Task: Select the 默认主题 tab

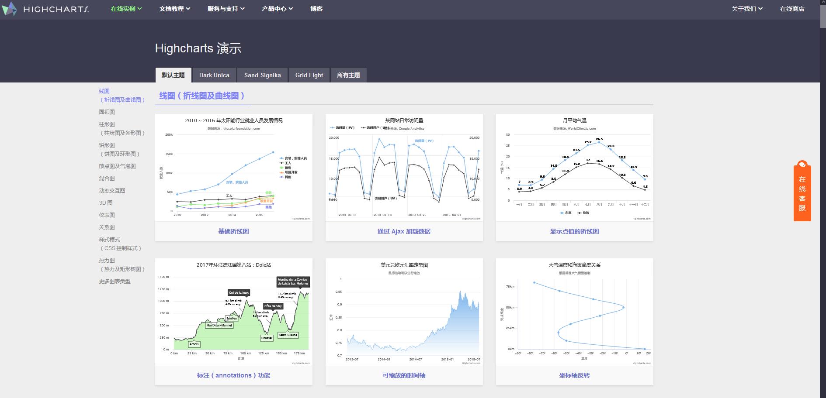Action: [174, 75]
